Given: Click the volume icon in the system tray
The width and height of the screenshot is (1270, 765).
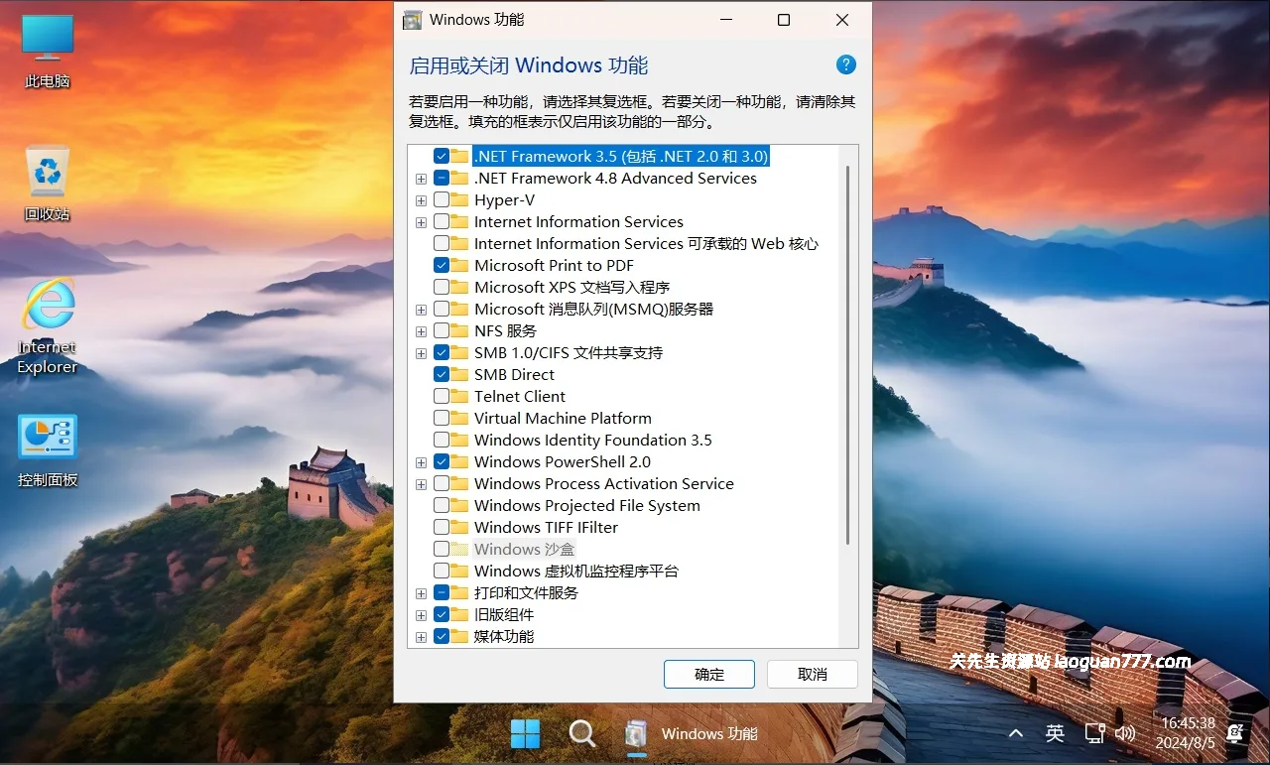Looking at the screenshot, I should [1126, 733].
